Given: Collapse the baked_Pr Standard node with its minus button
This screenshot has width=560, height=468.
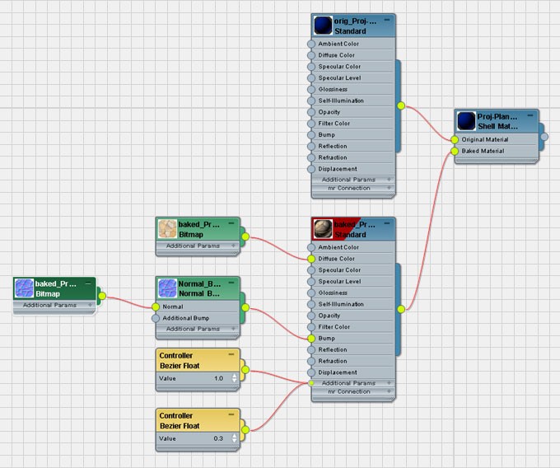Looking at the screenshot, I should tap(387, 223).
